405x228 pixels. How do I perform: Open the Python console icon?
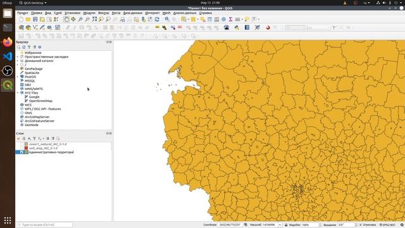click(x=237, y=28)
